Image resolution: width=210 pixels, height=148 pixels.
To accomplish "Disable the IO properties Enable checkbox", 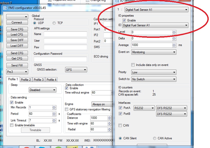I will click(124, 20).
